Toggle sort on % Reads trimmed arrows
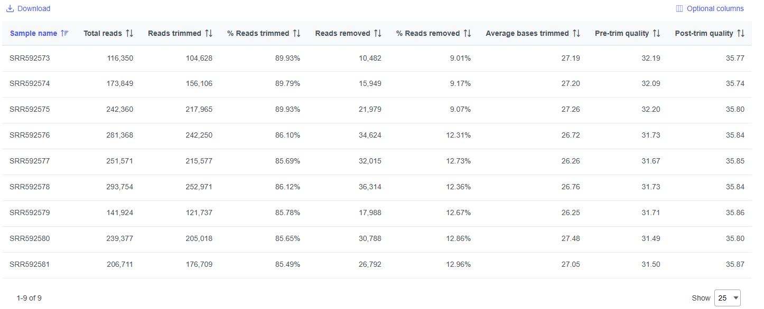 point(296,33)
